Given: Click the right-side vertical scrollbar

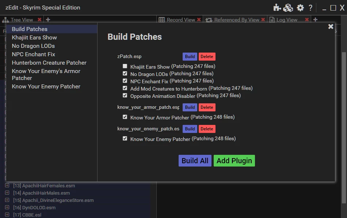Looking at the screenshot, I should point(344,128).
